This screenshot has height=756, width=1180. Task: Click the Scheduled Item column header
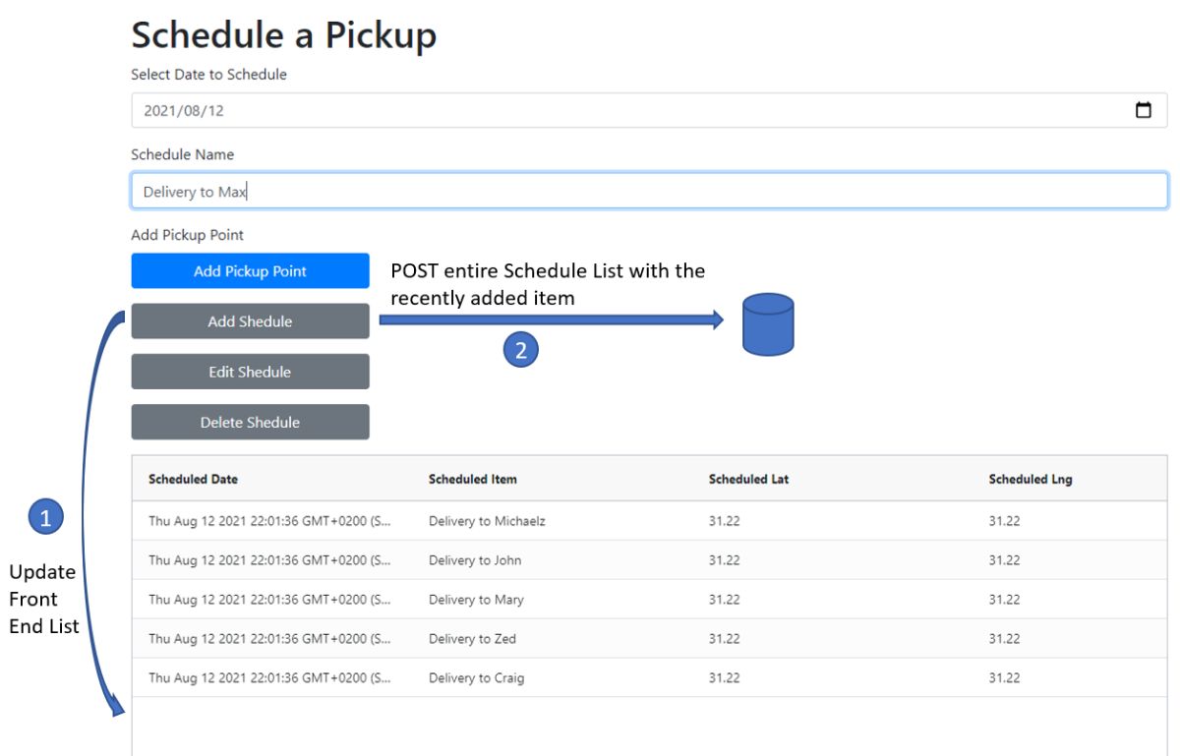(472, 479)
